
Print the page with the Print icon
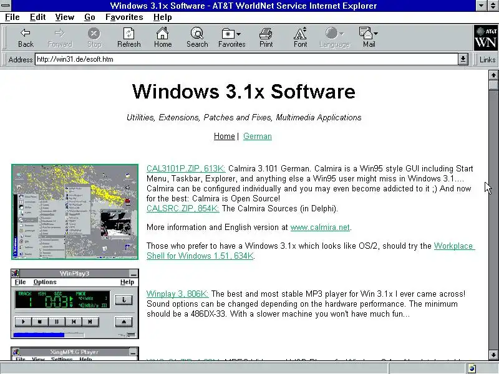266,37
